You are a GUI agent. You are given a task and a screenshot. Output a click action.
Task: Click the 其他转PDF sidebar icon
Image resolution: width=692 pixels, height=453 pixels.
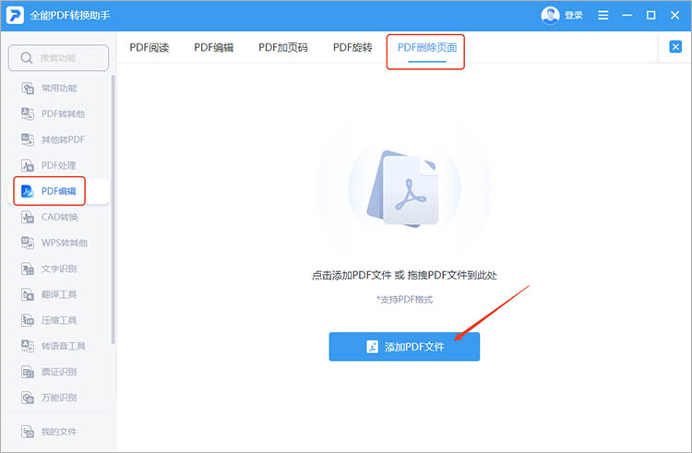pyautogui.click(x=28, y=139)
